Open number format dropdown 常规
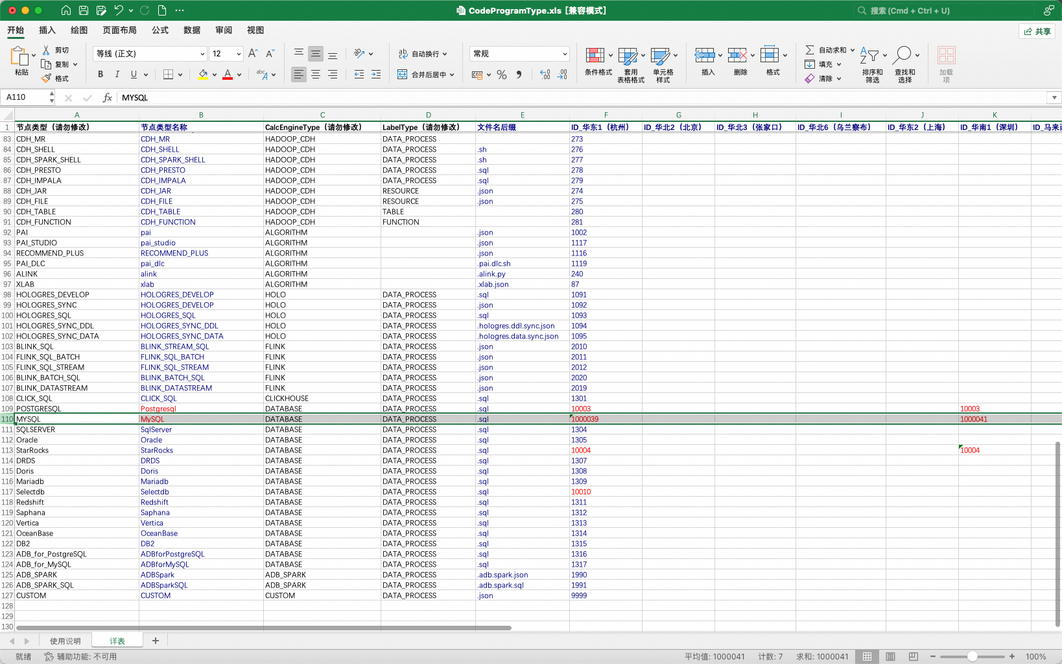 coord(565,54)
